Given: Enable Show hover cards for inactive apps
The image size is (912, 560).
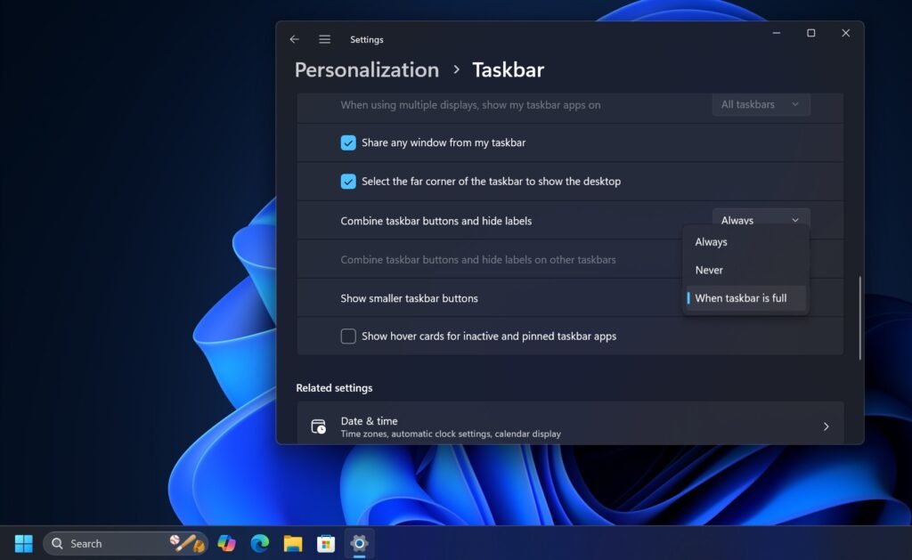Looking at the screenshot, I should pos(348,337).
